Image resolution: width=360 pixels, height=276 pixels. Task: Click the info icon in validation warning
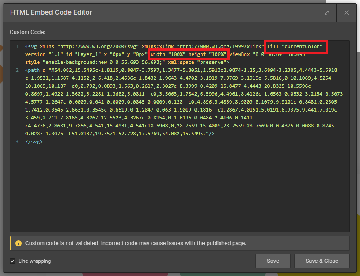pos(19,243)
